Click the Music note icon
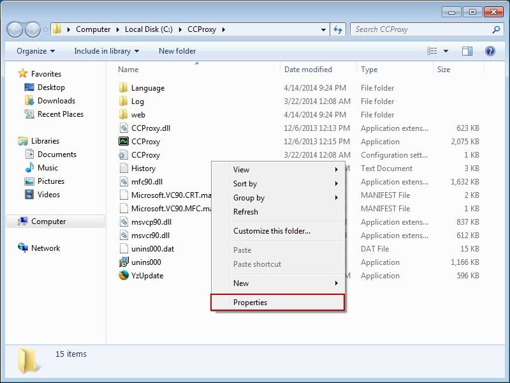Image resolution: width=510 pixels, height=383 pixels. (x=29, y=167)
